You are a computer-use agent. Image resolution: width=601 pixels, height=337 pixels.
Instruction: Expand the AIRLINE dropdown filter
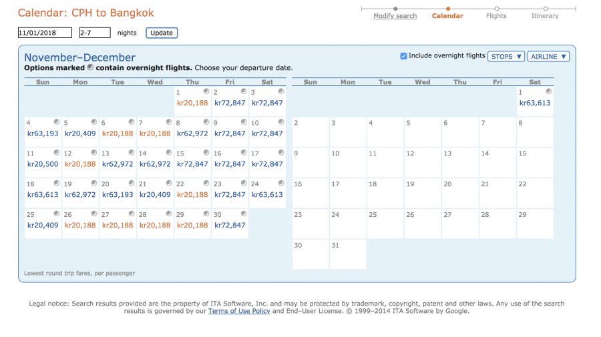pyautogui.click(x=548, y=57)
